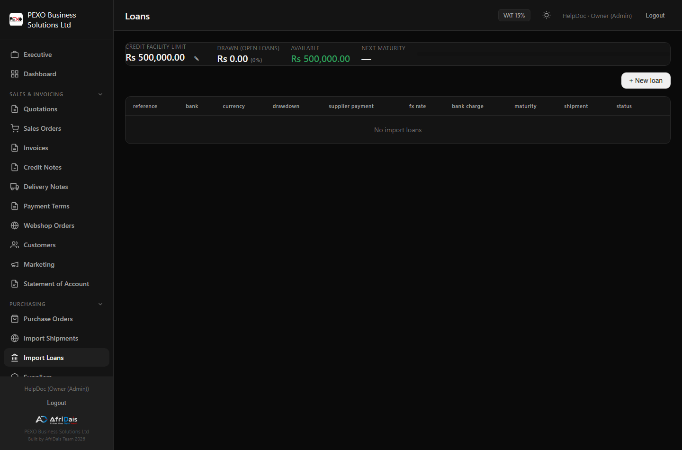Click the Customers people icon
The width and height of the screenshot is (682, 450).
click(15, 245)
